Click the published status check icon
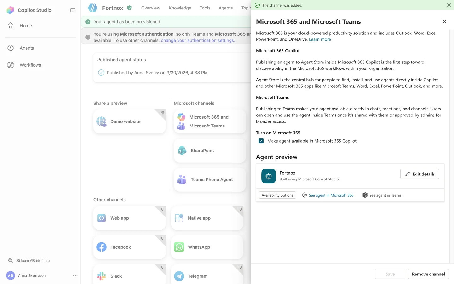The image size is (454, 284). point(101,73)
